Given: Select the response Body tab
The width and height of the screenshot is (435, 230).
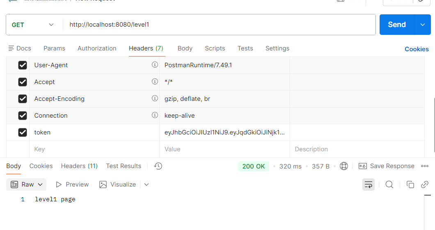Looking at the screenshot, I should (x=14, y=166).
